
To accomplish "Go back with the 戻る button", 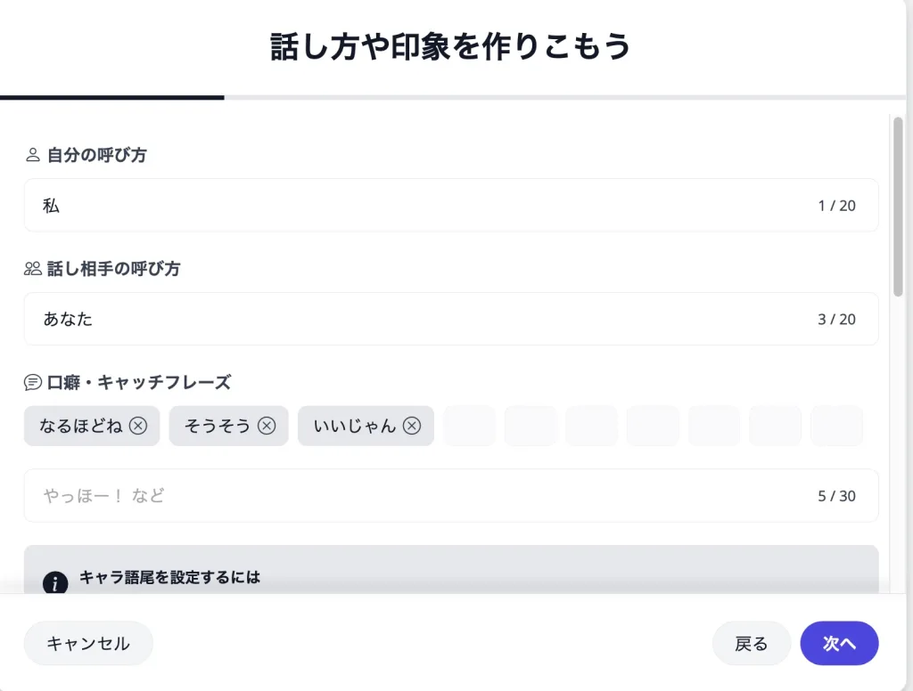I will click(752, 643).
